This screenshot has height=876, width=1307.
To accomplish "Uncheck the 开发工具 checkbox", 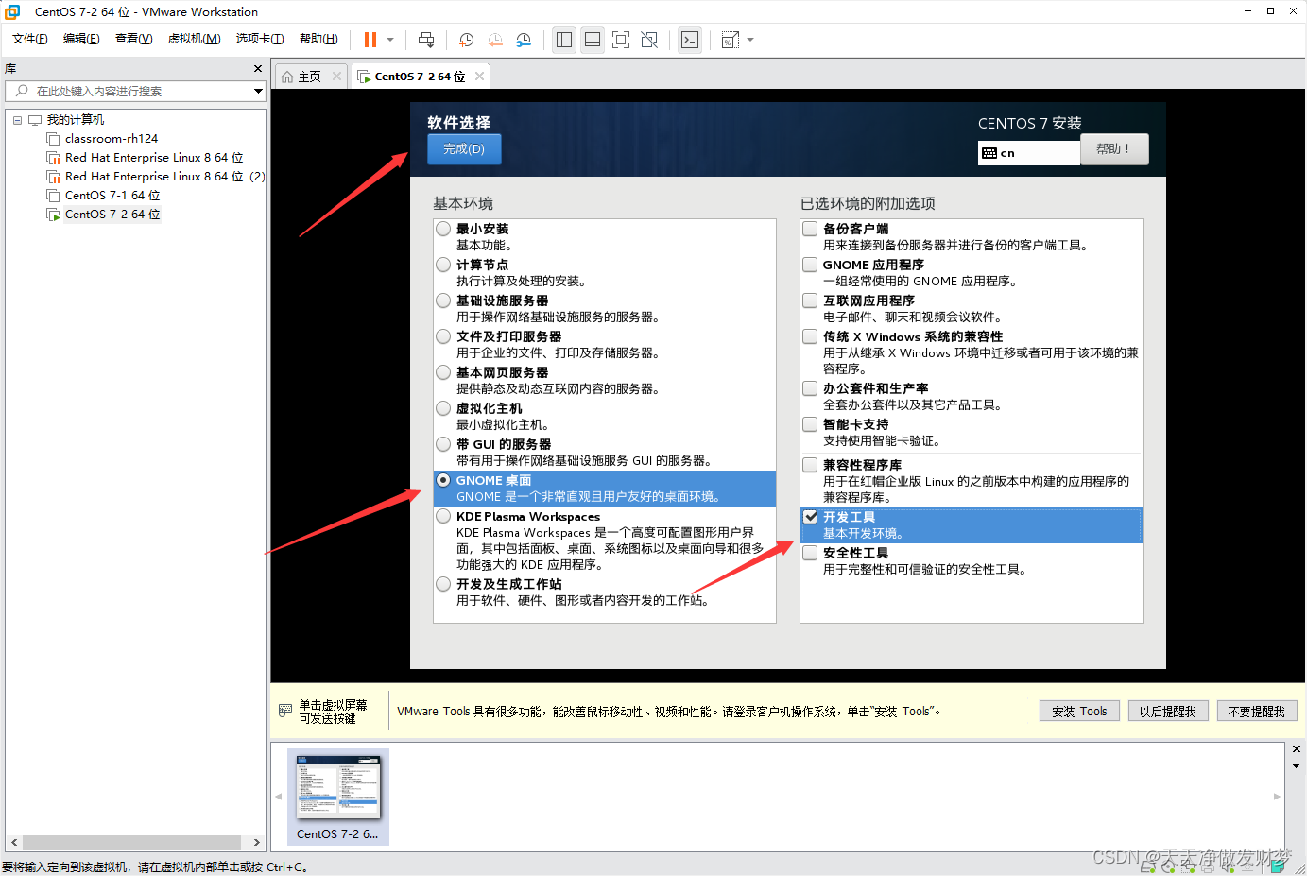I will coord(810,517).
